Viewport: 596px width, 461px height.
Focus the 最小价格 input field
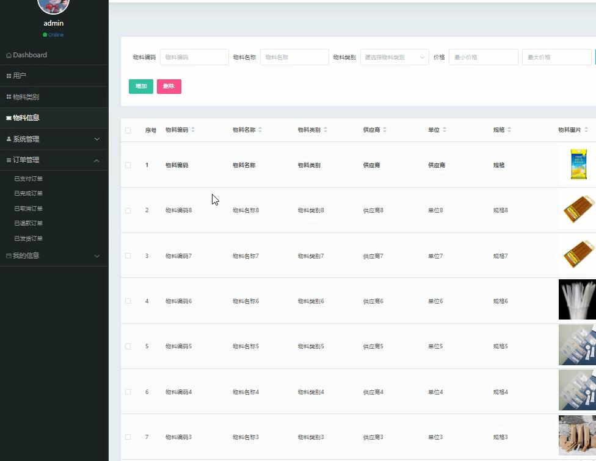484,57
